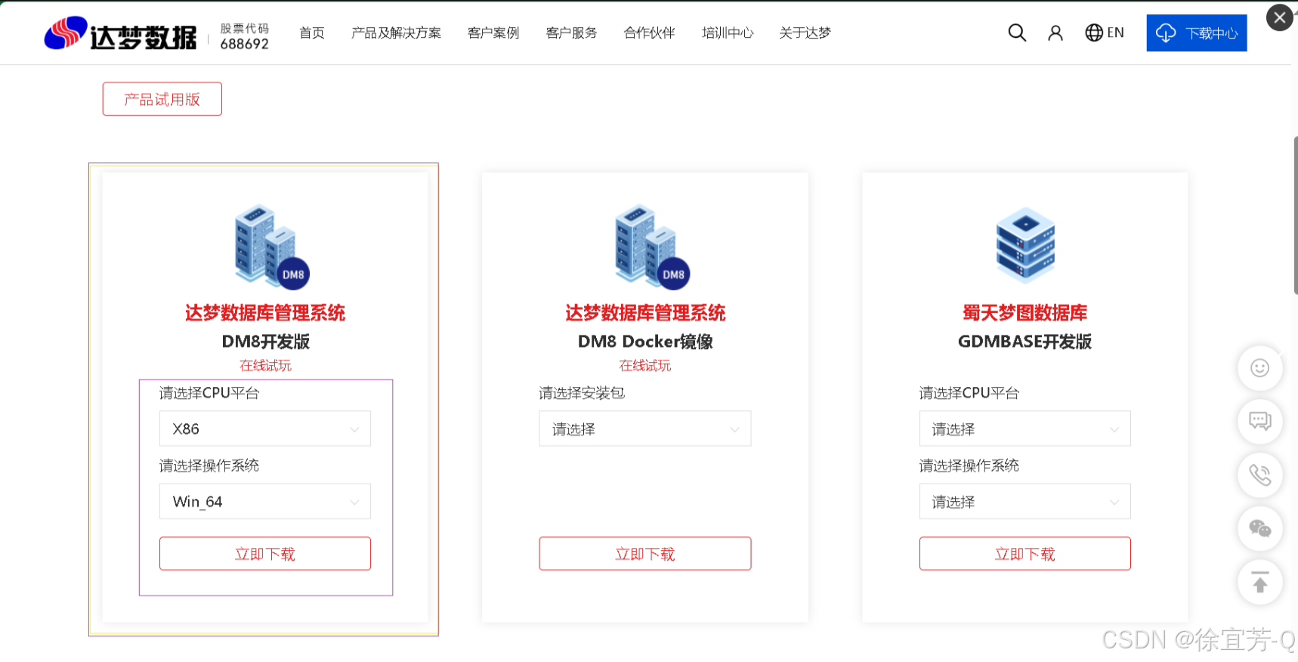Open 关于达梦 menu
This screenshot has height=662, width=1298.
(805, 32)
